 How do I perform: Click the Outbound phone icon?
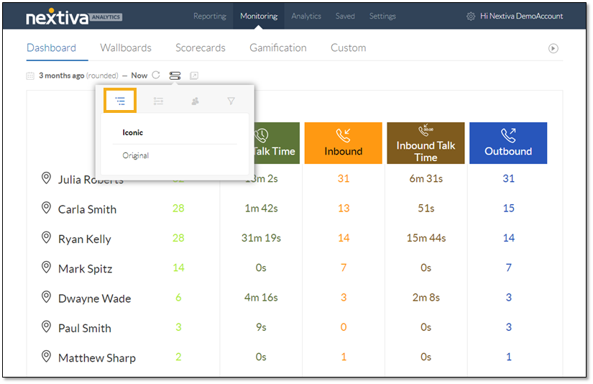[x=508, y=135]
